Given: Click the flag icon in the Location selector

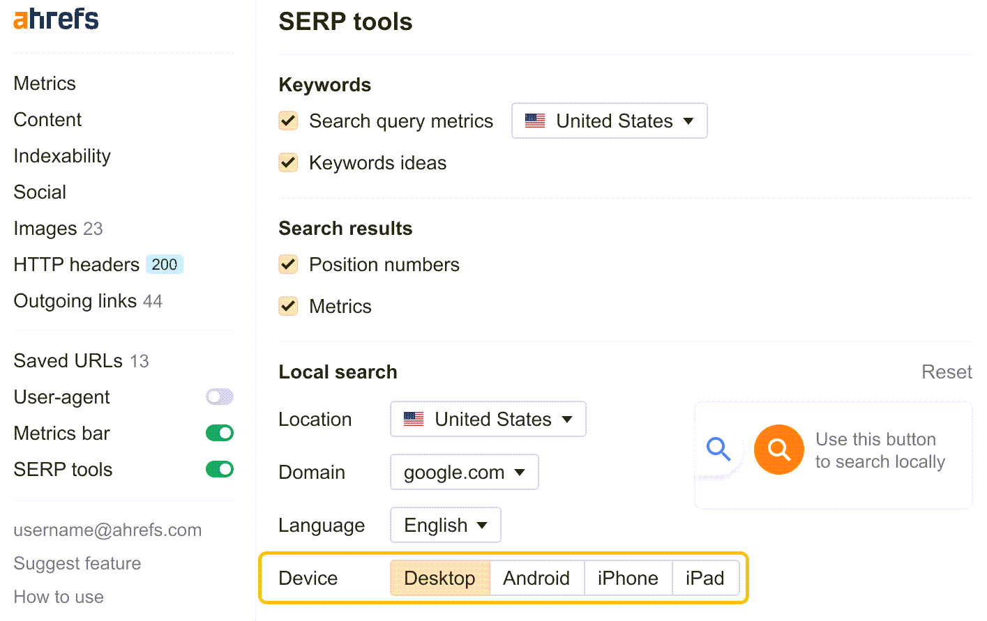Looking at the screenshot, I should click(414, 418).
